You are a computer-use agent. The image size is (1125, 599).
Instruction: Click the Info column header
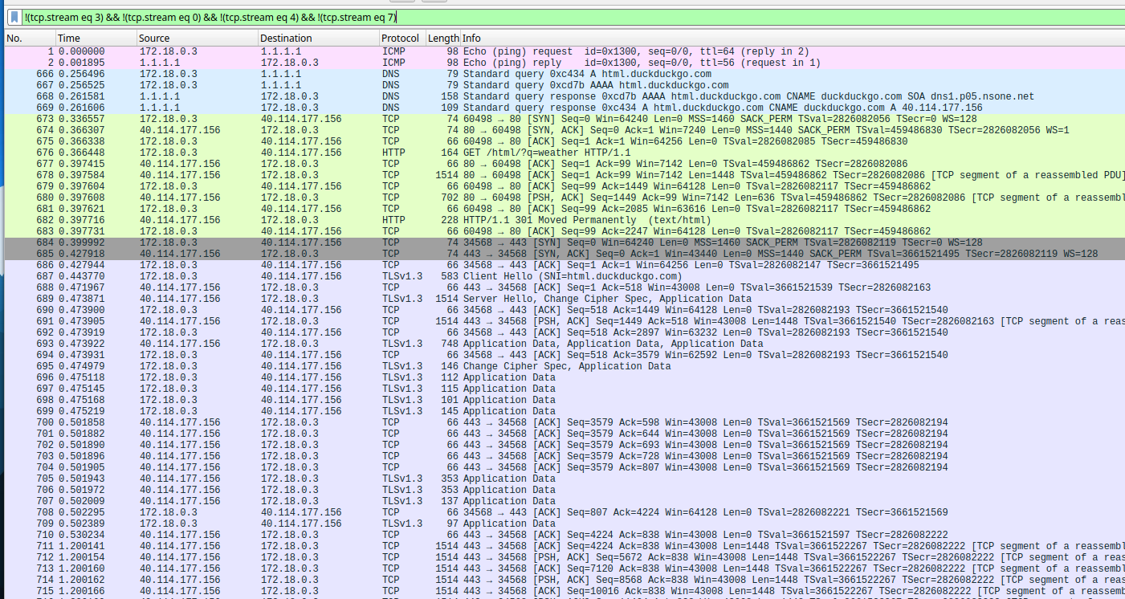point(793,38)
